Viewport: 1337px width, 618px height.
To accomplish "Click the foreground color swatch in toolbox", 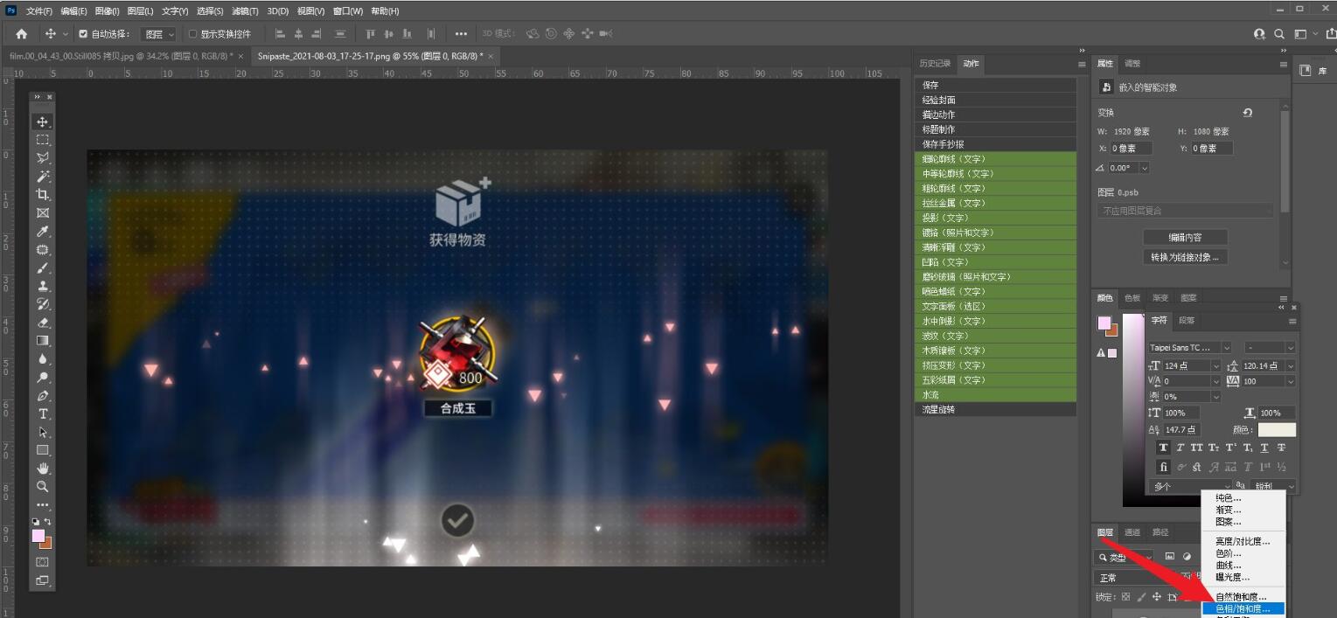I will 38,536.
